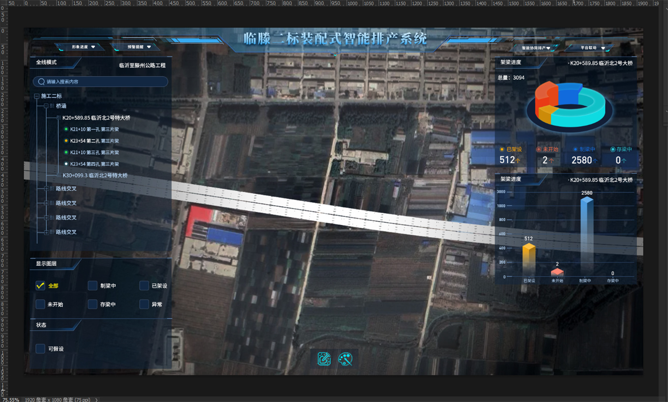Click the 已架设 orange legend dot
This screenshot has height=402, width=668.
pos(502,149)
